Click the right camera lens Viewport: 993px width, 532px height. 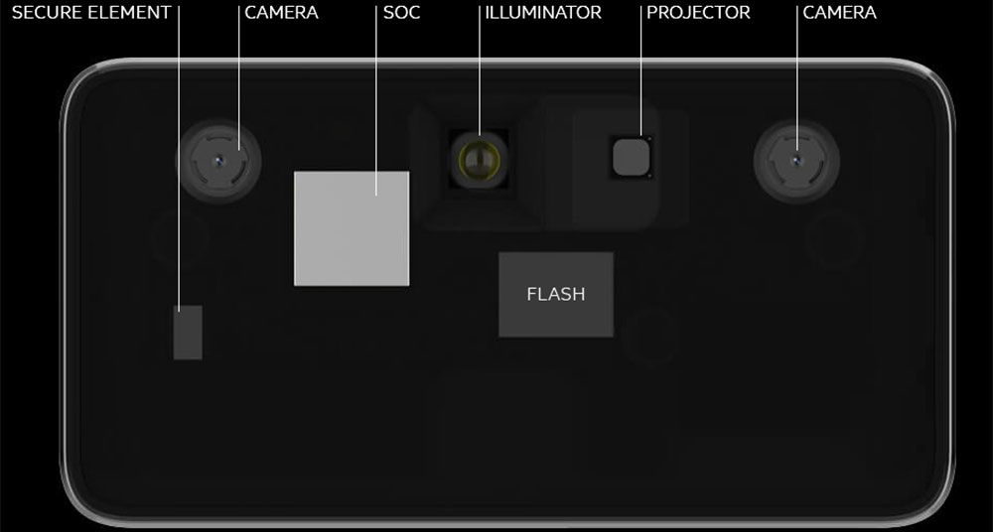click(796, 161)
